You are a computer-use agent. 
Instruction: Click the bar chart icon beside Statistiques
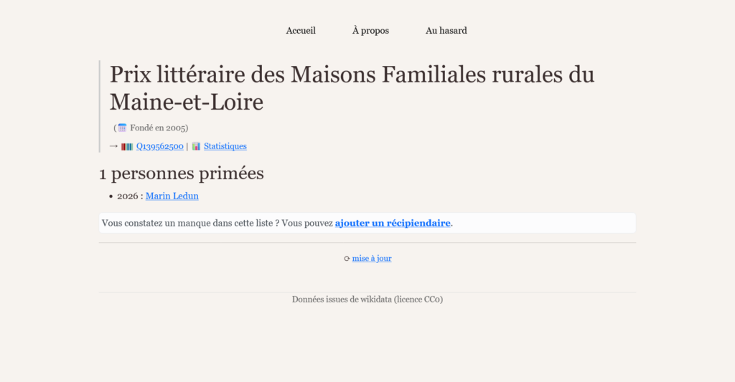tap(196, 146)
